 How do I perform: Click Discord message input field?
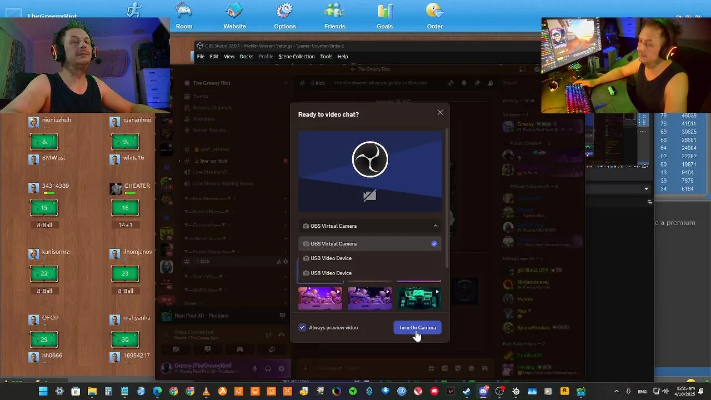point(367,368)
